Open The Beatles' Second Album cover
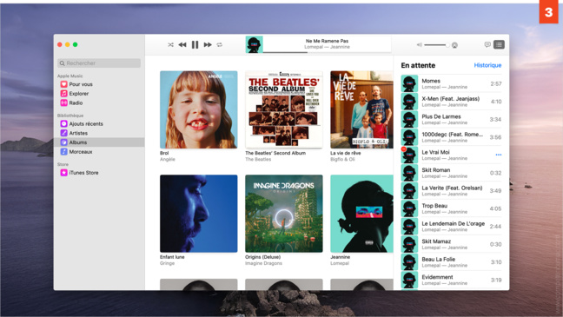Screen dimensions: 563x317 283,109
